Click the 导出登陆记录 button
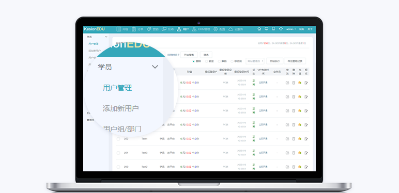Screen dimensions: 399x193 tap(295, 61)
